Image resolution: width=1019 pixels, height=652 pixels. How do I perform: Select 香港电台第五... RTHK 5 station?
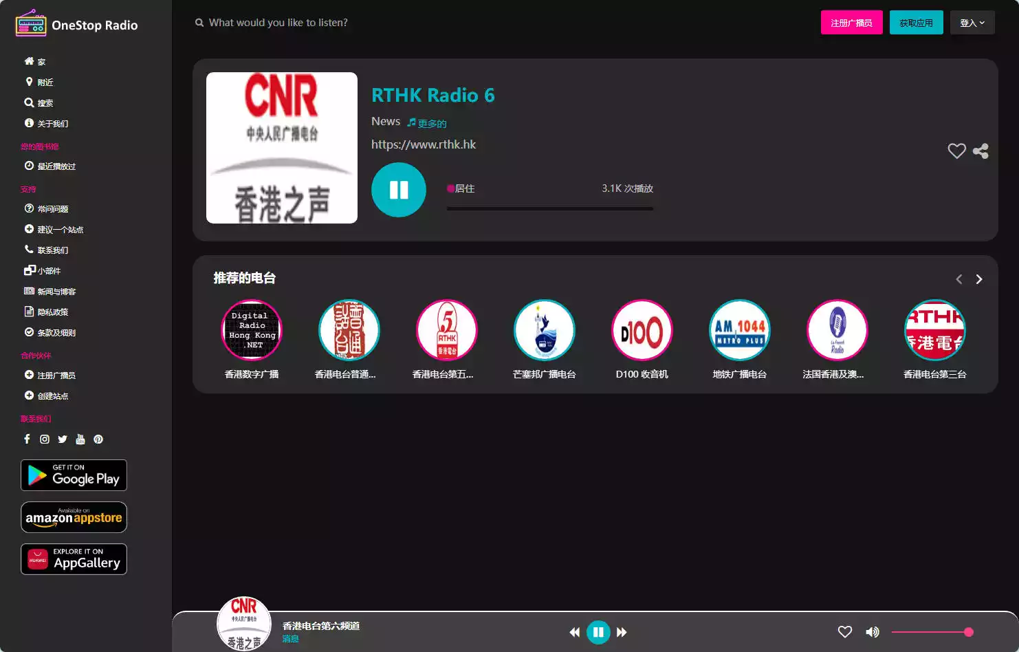tap(447, 330)
